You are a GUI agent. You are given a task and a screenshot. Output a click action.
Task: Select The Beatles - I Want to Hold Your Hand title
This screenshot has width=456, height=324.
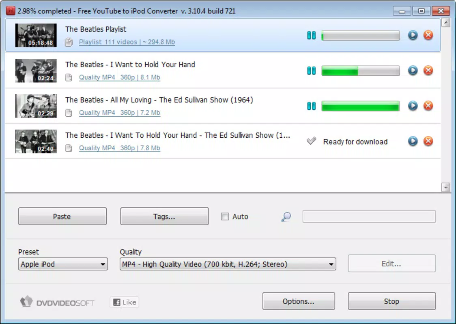point(130,65)
